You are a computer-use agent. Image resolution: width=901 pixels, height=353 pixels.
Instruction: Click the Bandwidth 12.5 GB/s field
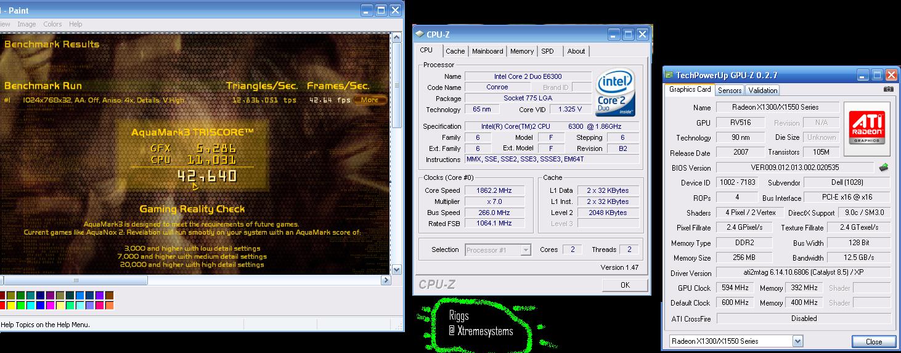coord(858,258)
